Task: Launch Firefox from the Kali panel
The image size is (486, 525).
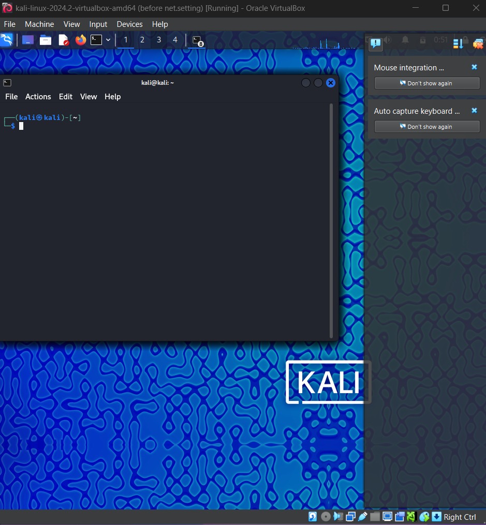Action: (x=80, y=40)
